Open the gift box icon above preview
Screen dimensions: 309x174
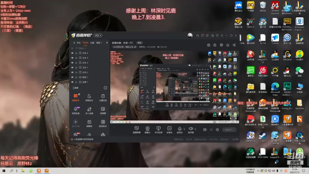(209, 45)
